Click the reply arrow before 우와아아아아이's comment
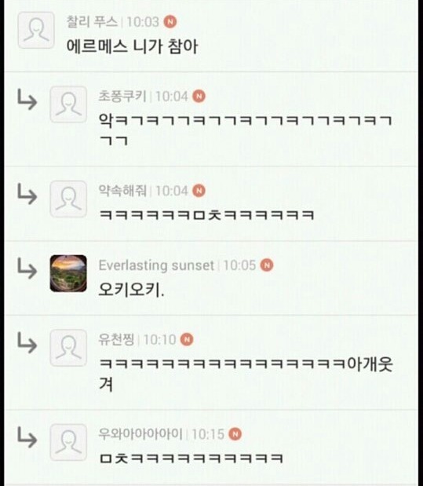Image resolution: width=423 pixels, height=486 pixels. (x=27, y=437)
